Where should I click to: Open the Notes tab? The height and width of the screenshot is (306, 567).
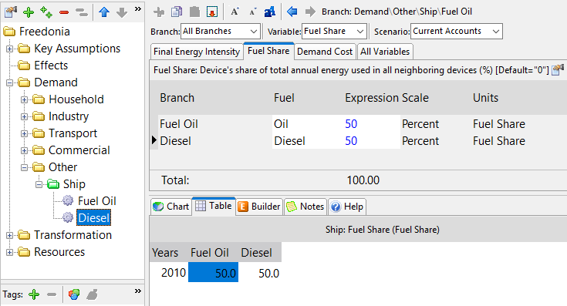click(305, 207)
